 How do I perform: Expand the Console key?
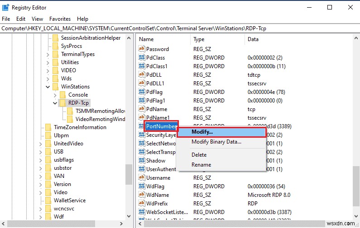55,95
